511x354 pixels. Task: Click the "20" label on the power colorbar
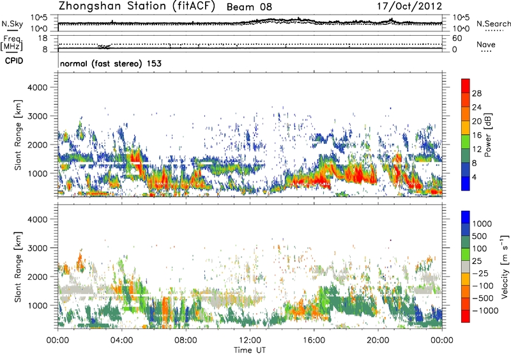(477, 121)
